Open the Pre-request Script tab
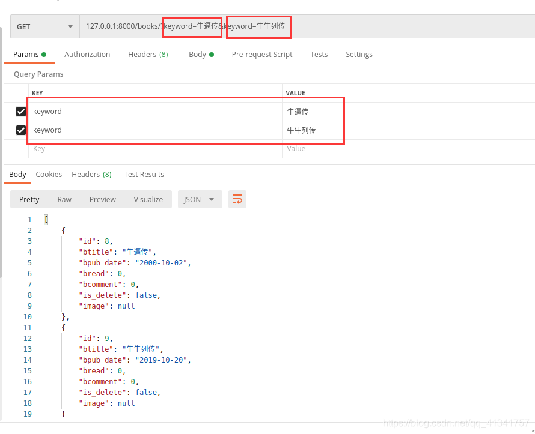 [x=261, y=55]
